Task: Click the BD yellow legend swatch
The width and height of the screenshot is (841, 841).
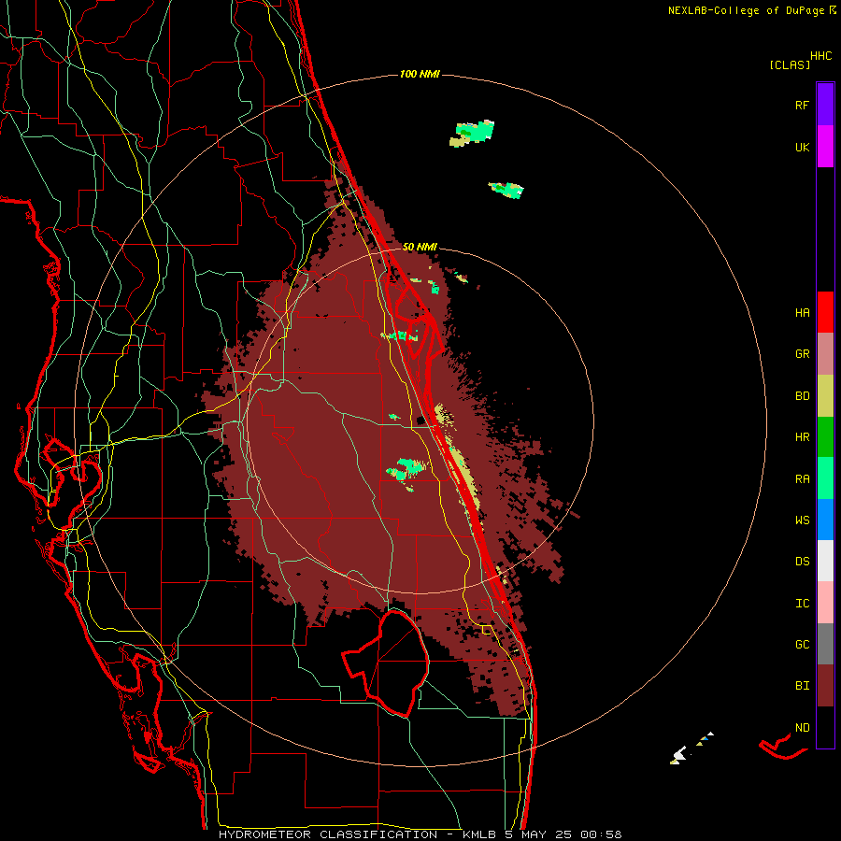Action: pyautogui.click(x=825, y=396)
